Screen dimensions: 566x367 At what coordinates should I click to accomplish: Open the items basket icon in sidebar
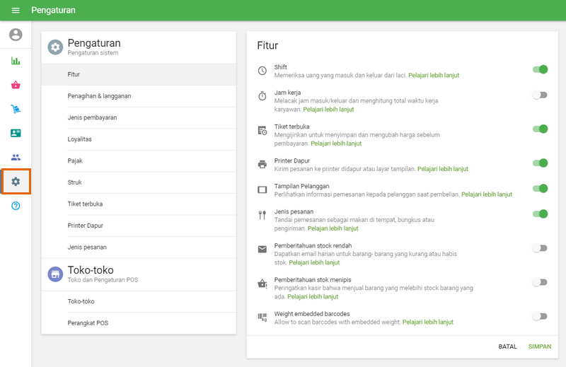(x=16, y=85)
